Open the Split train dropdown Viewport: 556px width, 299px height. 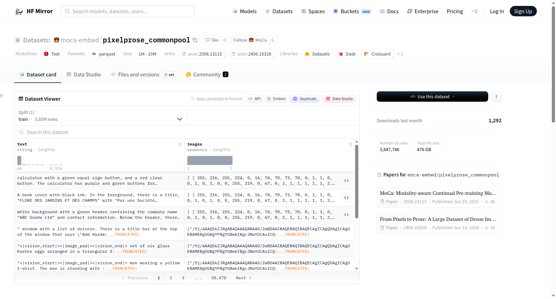pyautogui.click(x=100, y=116)
